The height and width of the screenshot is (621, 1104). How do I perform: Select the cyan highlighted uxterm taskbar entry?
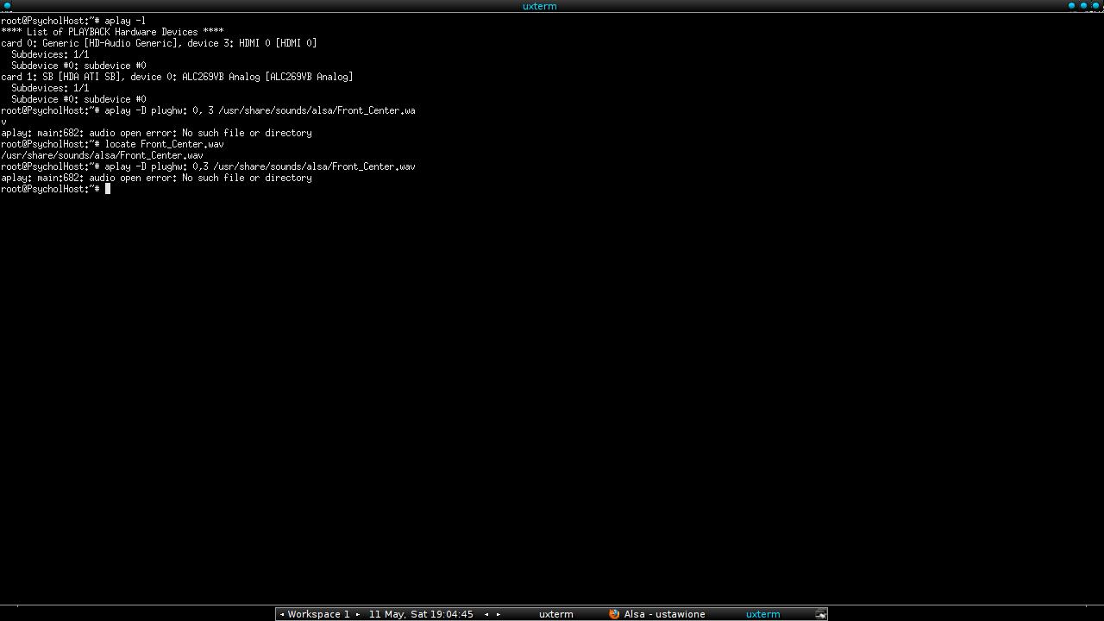point(762,614)
